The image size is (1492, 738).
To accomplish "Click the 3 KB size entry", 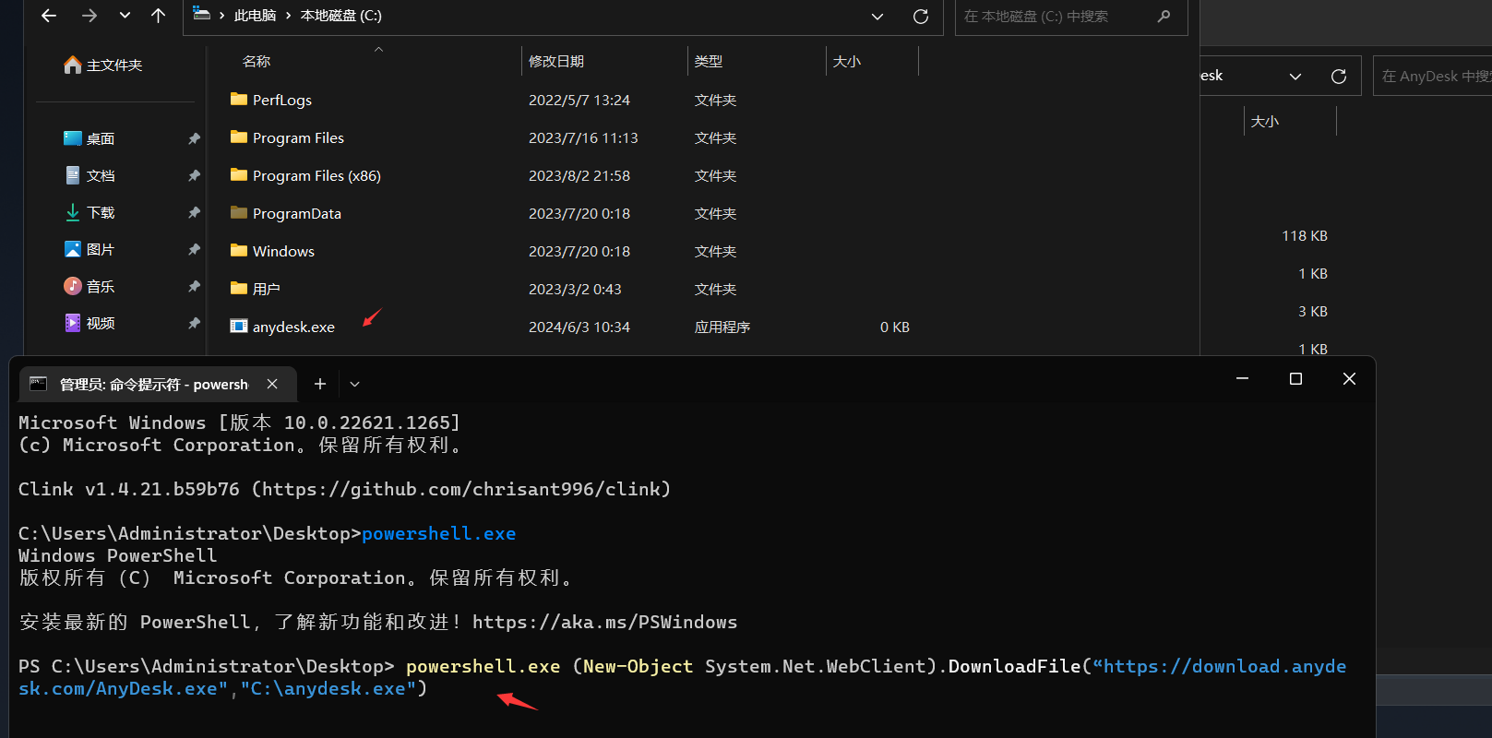I will click(x=1313, y=312).
